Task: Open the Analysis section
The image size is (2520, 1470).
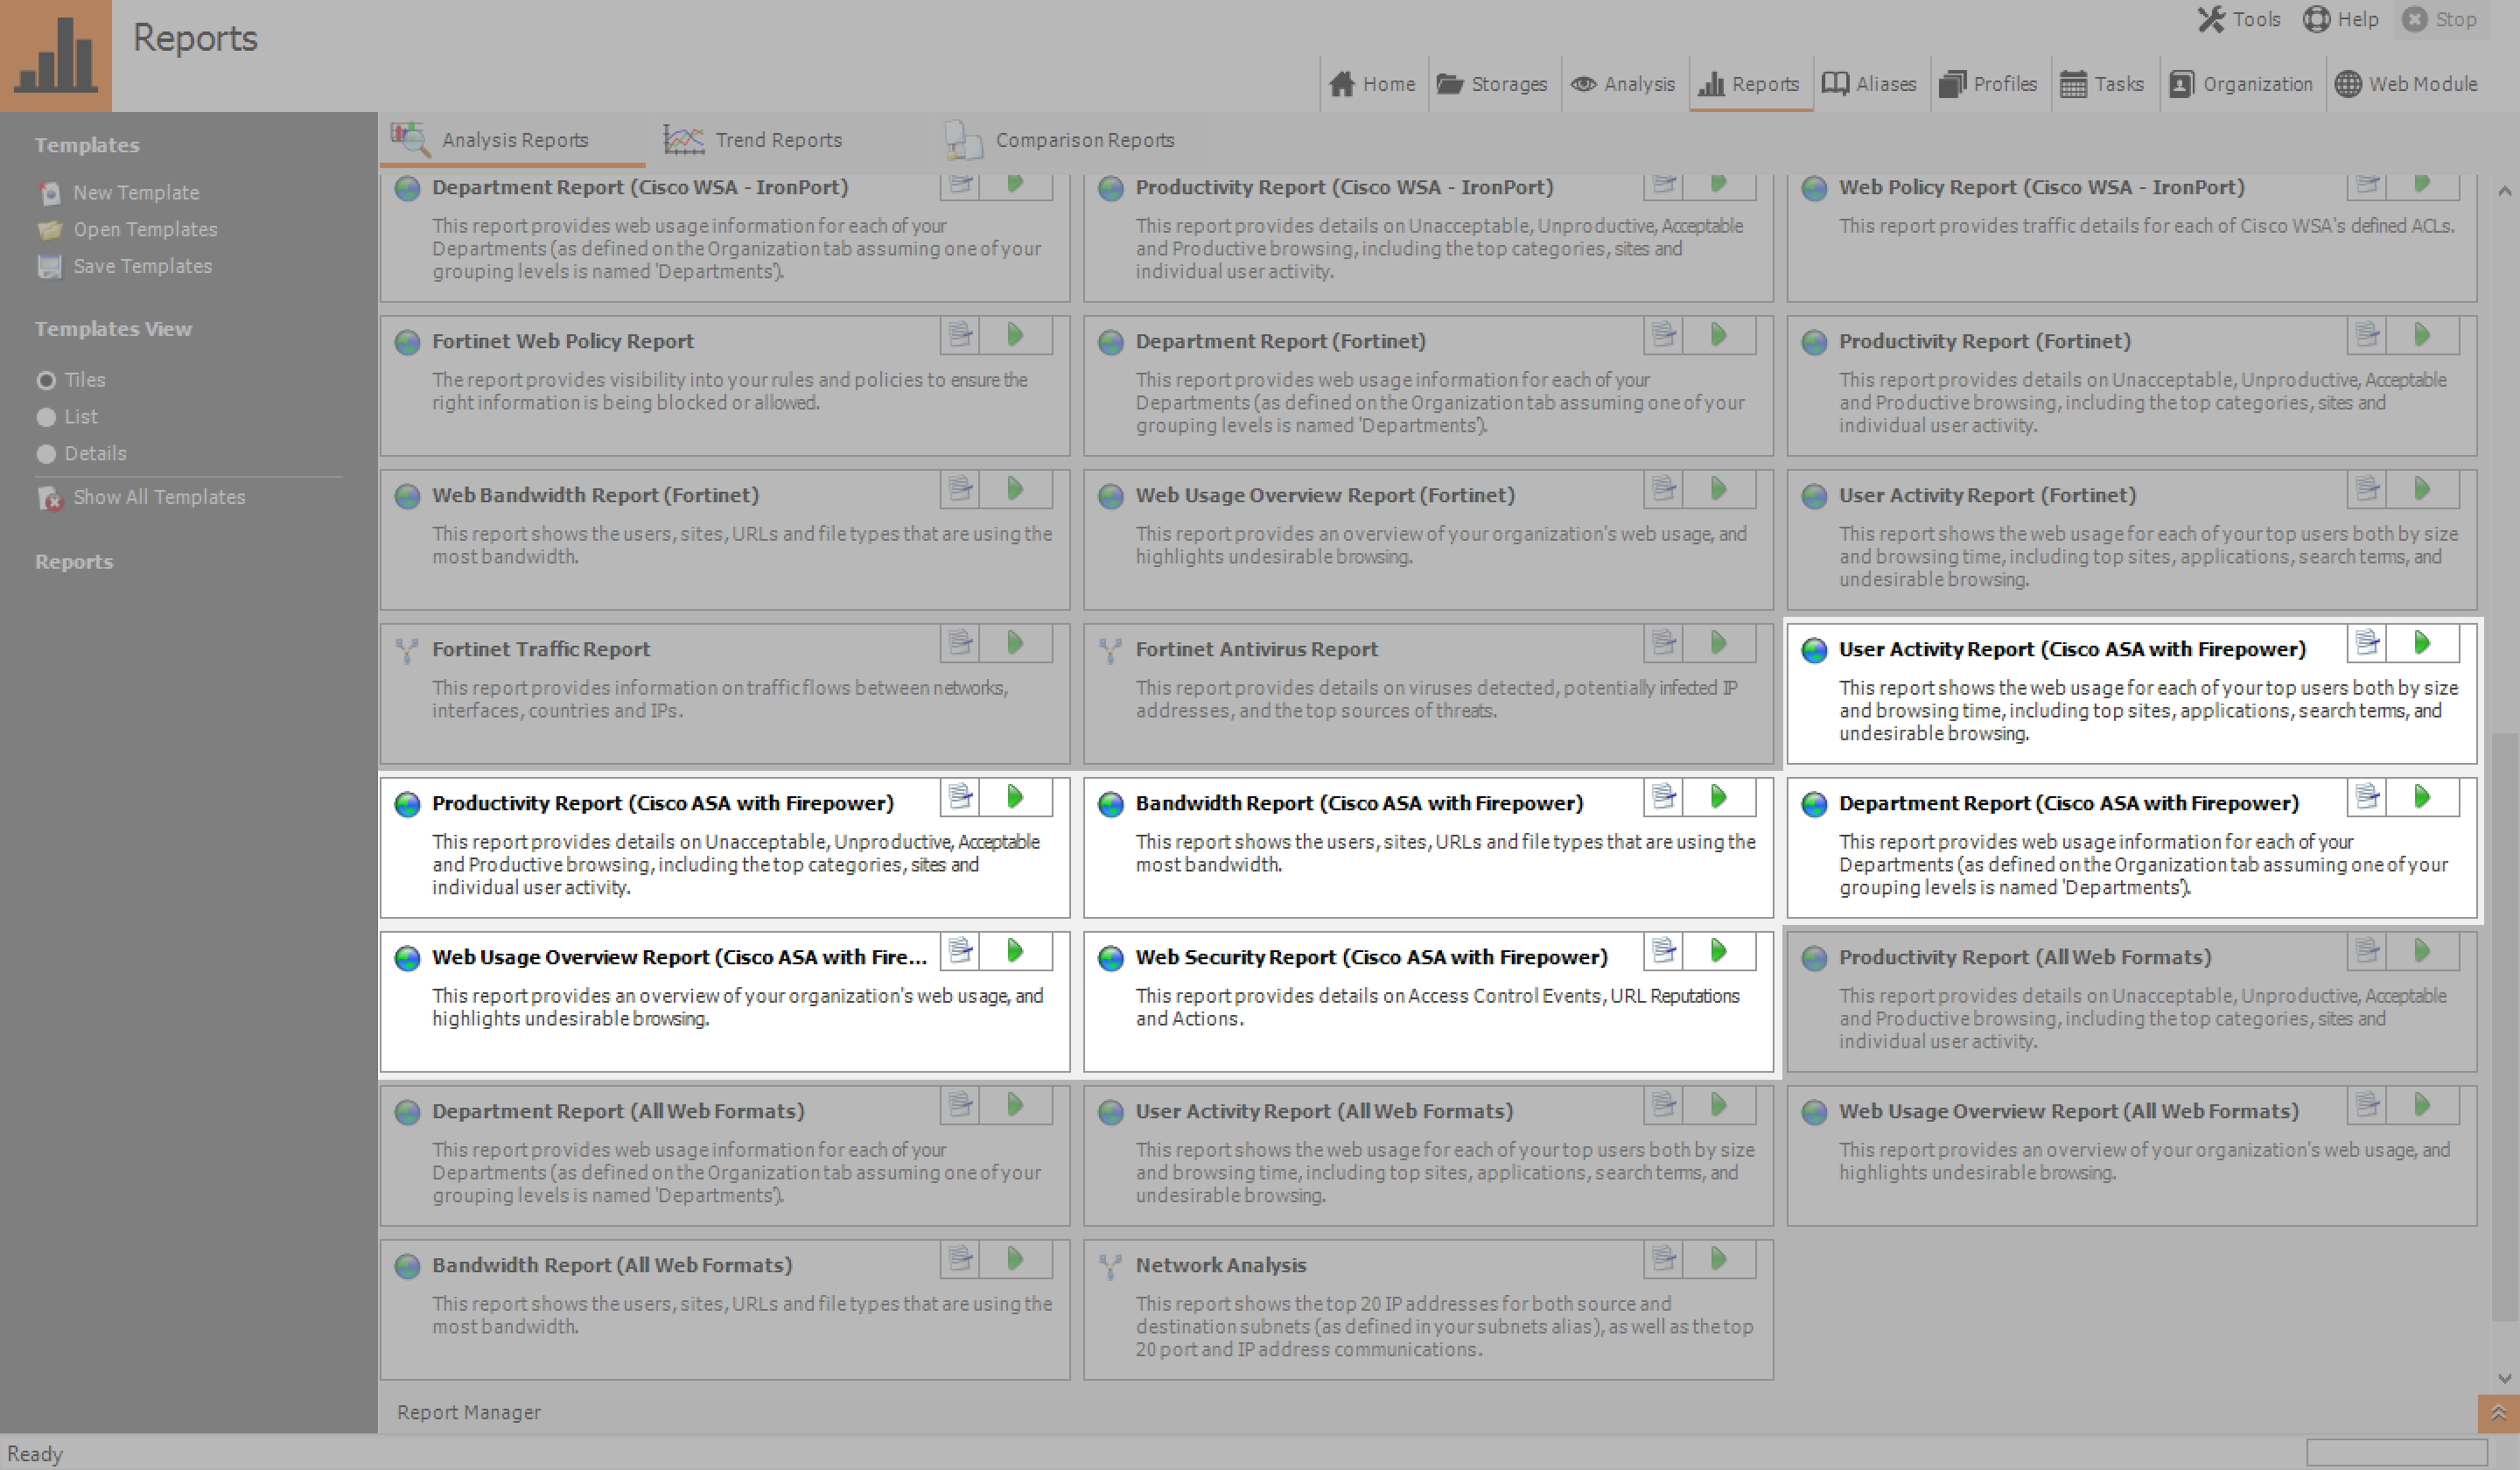Action: point(1622,84)
